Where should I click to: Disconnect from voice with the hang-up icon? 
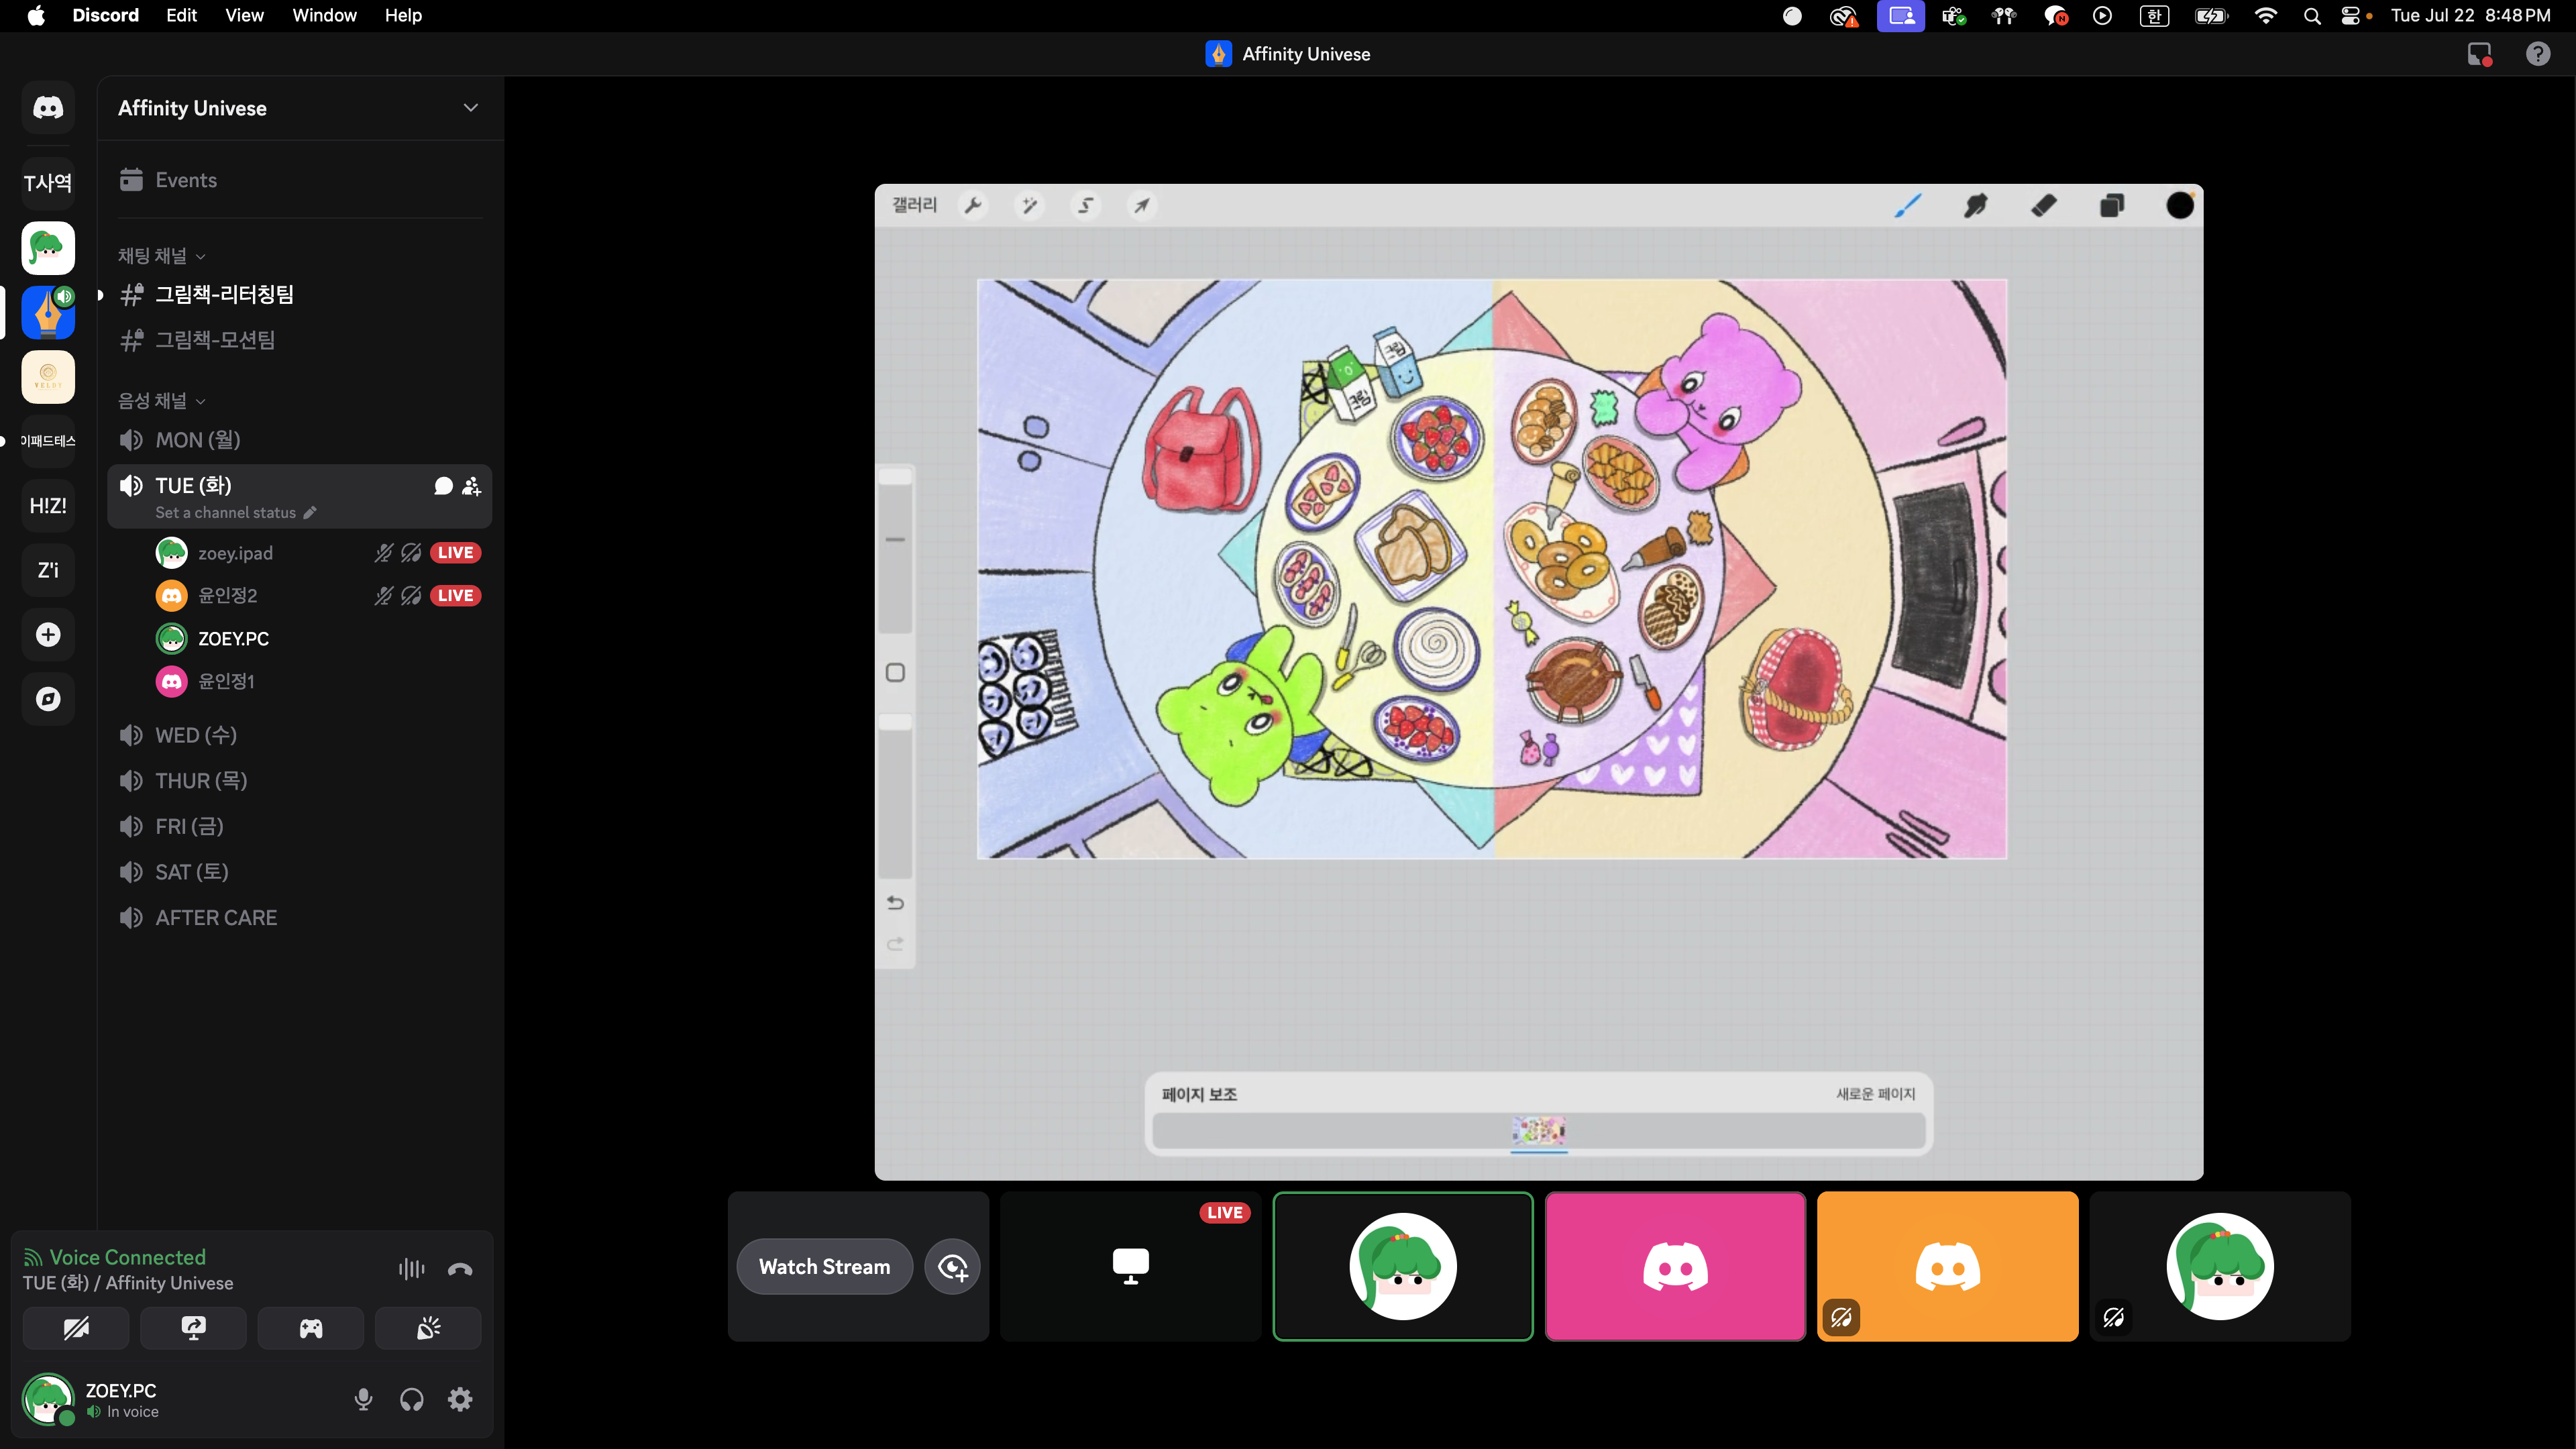coord(460,1269)
